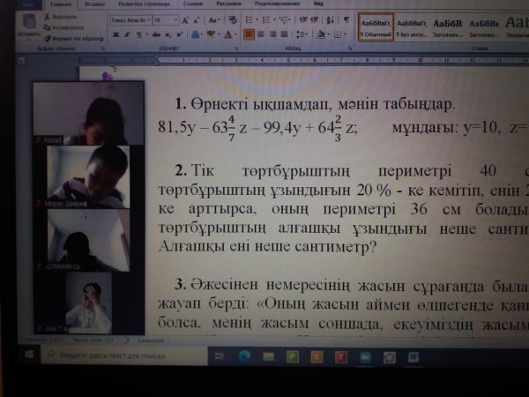
Task: Toggle bold formatting
Action: click(114, 34)
